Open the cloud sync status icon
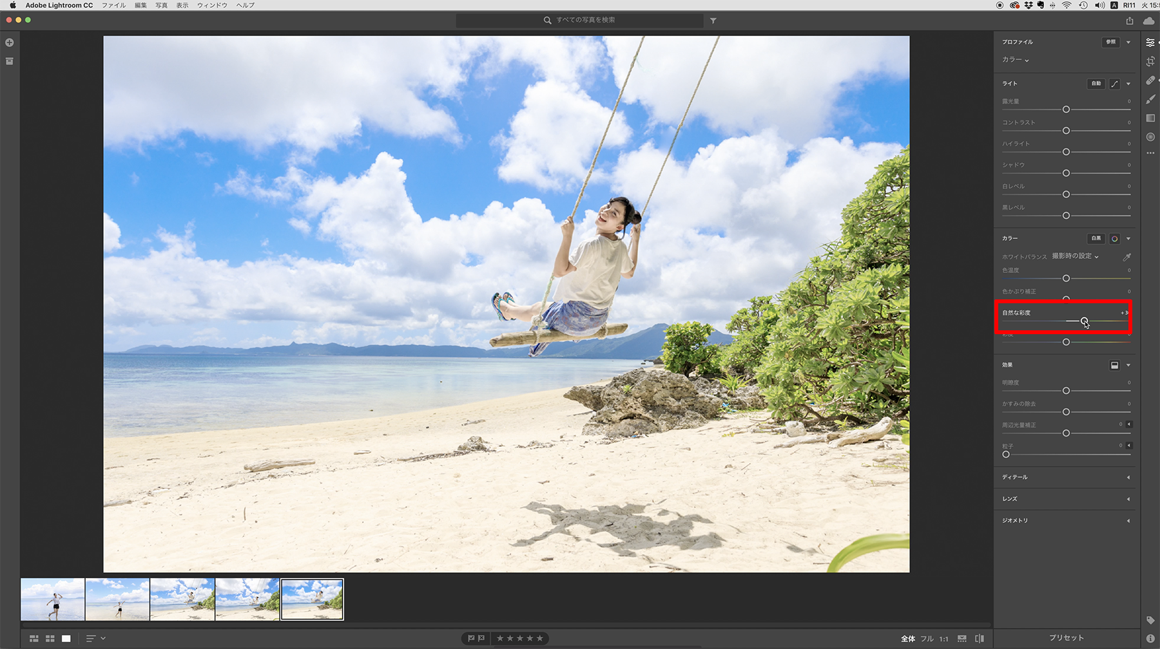Viewport: 1160px width, 649px height. [1148, 21]
